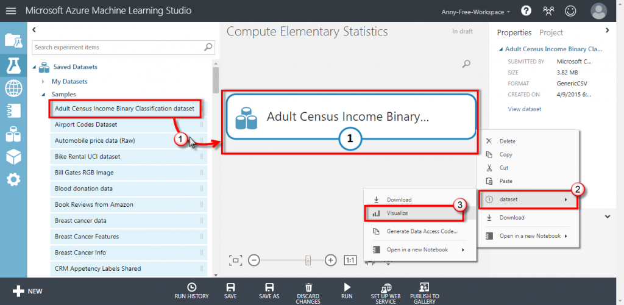Switch to Project tab
This screenshot has width=624, height=305.
coord(551,33)
